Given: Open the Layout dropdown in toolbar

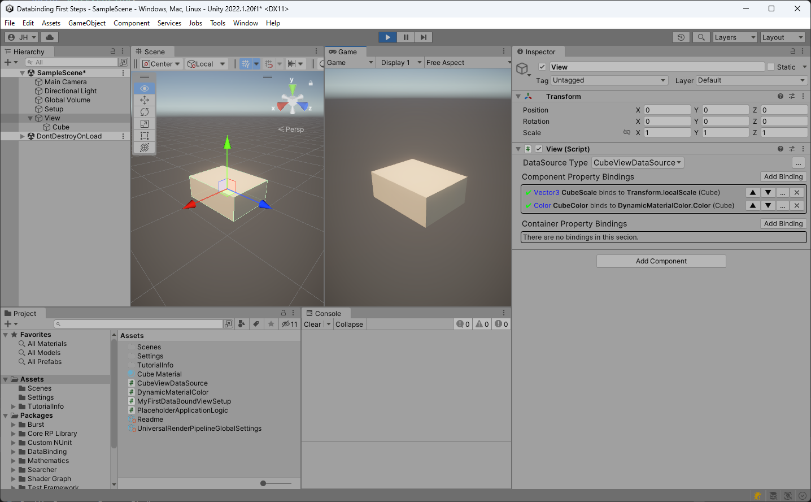Looking at the screenshot, I should (782, 37).
